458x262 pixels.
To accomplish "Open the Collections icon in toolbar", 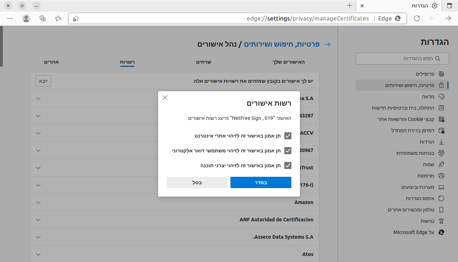I will coord(43,18).
